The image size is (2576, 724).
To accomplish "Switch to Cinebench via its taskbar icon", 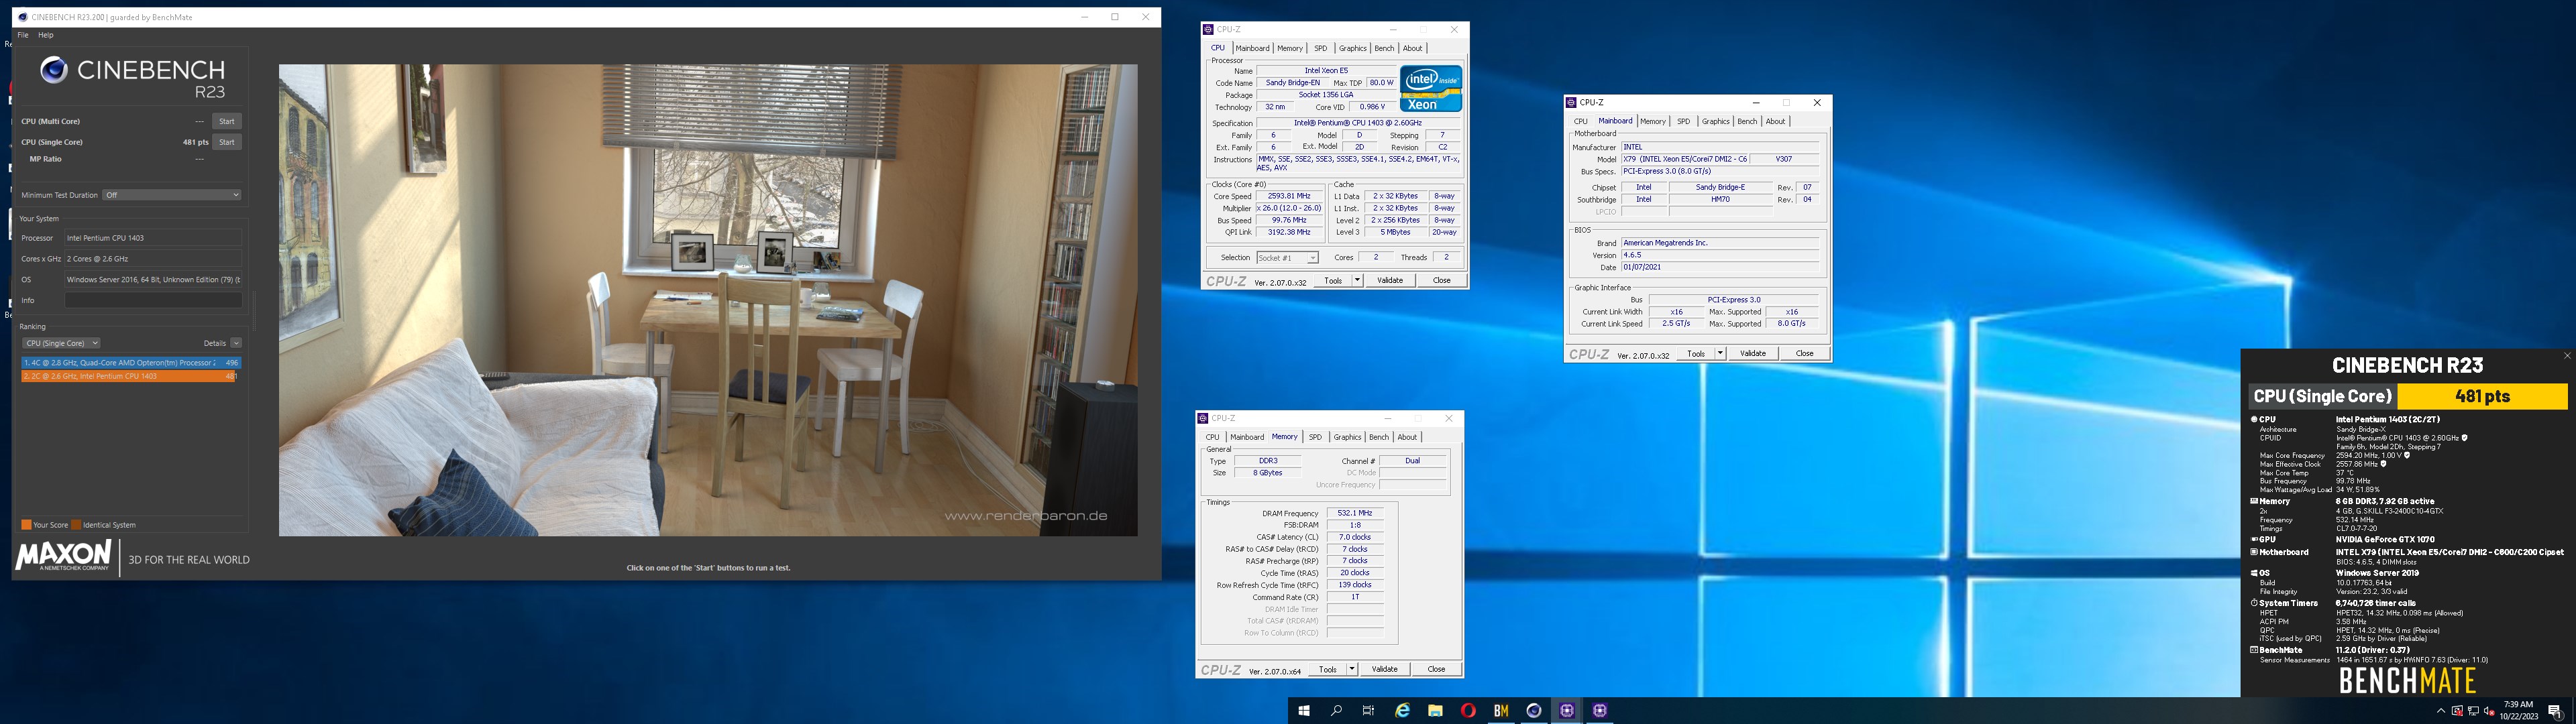I will (1534, 711).
